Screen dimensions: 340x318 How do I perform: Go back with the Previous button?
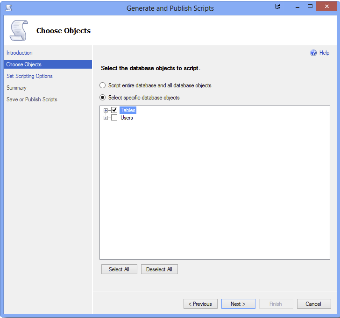[200, 304]
